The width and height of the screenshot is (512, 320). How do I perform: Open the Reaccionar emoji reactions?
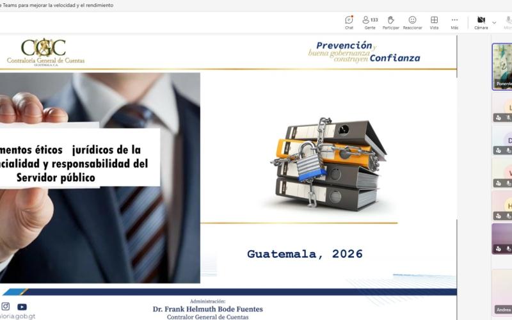point(412,23)
